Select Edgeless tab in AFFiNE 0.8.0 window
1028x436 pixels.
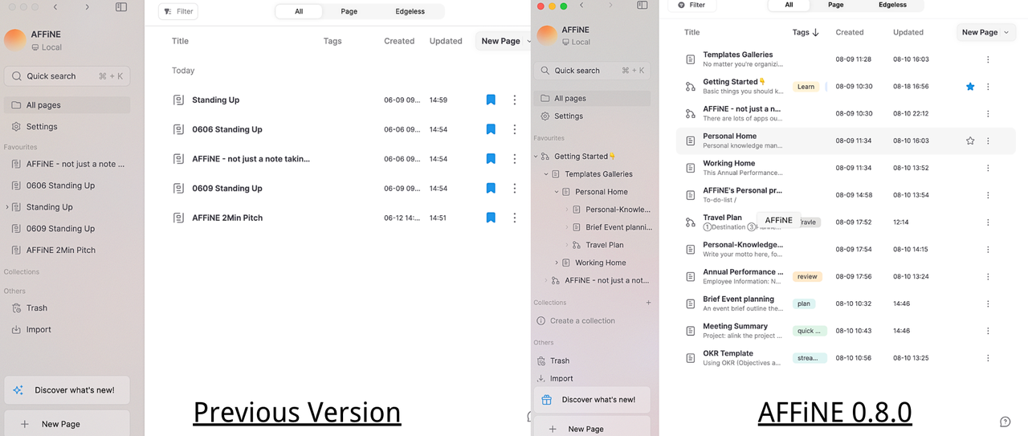tap(892, 5)
